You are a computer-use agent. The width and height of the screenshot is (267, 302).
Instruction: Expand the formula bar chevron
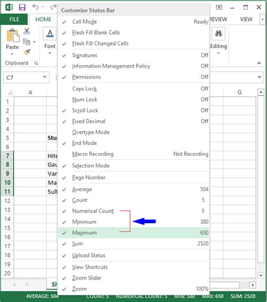pos(260,77)
